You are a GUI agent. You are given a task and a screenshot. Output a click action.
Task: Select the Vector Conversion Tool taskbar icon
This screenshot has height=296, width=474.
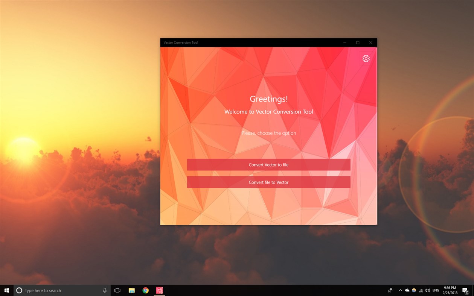coord(159,290)
